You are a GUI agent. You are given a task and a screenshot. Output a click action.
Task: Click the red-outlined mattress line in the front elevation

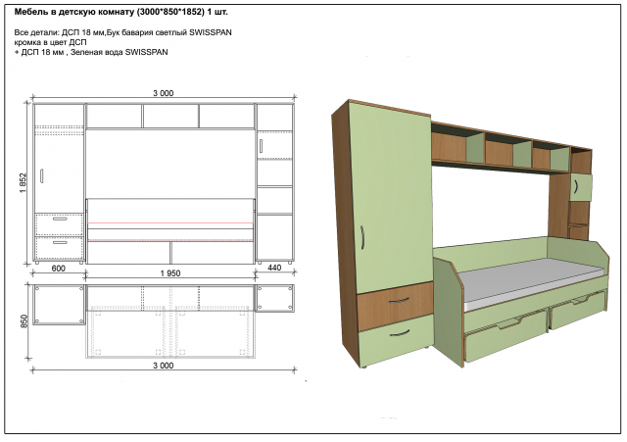pos(170,231)
